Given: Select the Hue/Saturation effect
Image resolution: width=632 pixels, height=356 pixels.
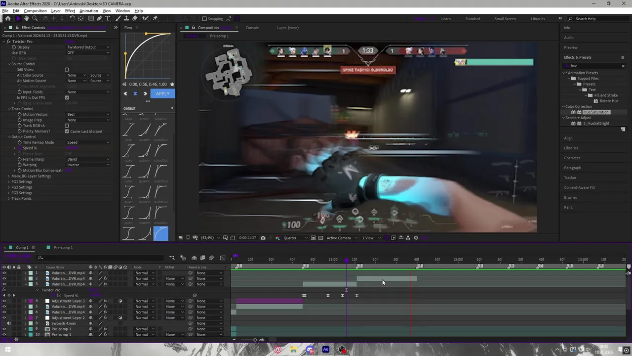Looking at the screenshot, I should pos(596,112).
